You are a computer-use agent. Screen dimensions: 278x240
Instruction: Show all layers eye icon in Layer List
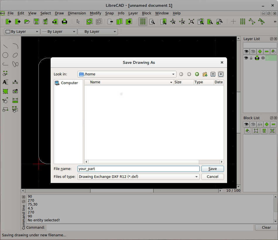(246, 51)
